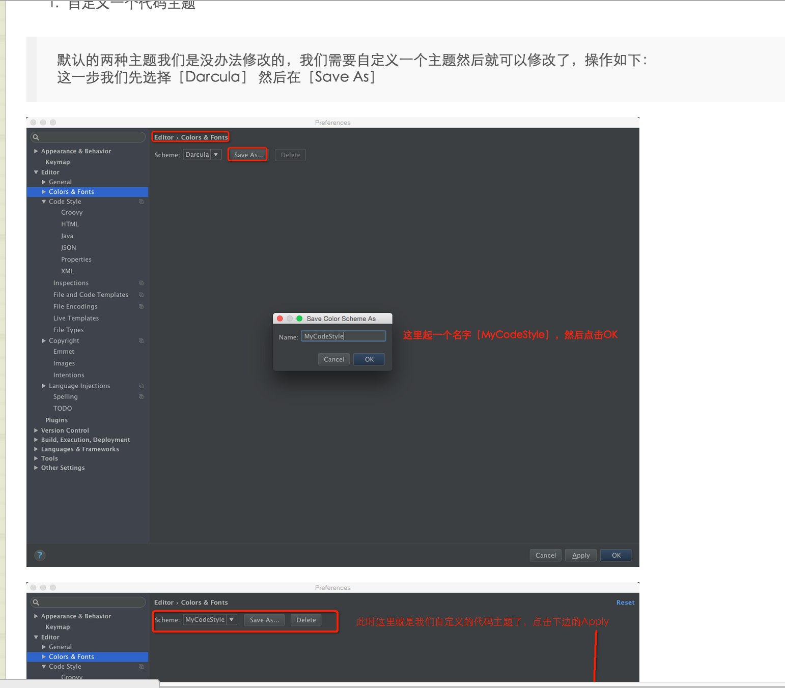
Task: Click the project-level icon beside Spelling
Action: [141, 397]
